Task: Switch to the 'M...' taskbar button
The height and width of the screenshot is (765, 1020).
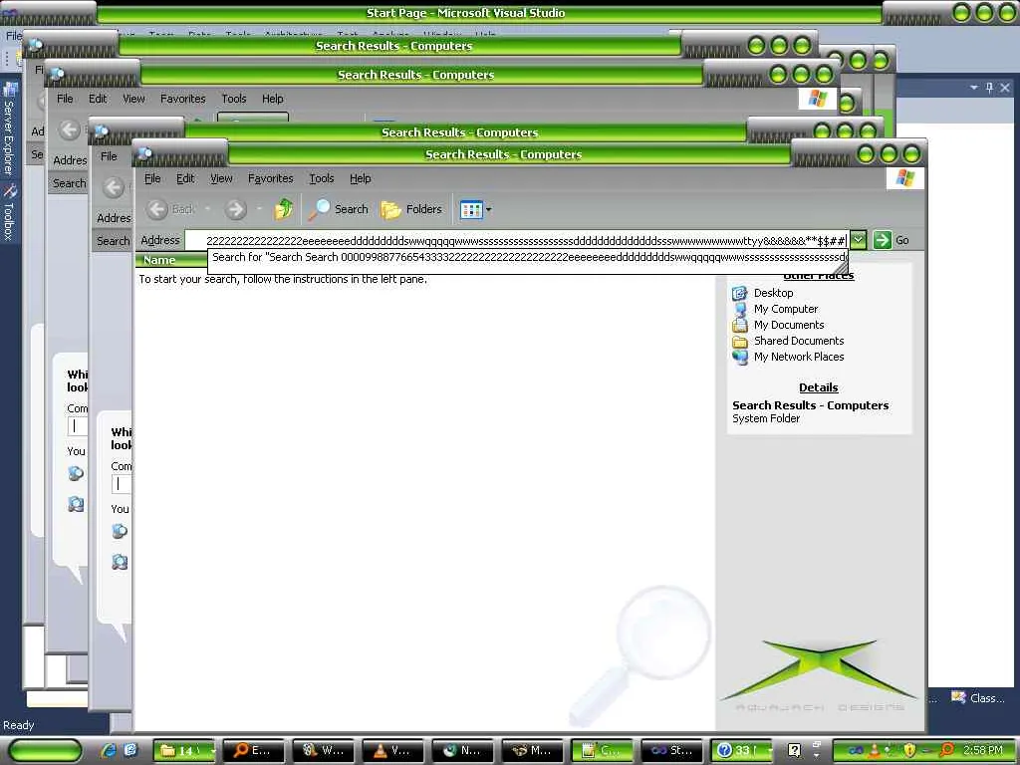Action: click(532, 751)
